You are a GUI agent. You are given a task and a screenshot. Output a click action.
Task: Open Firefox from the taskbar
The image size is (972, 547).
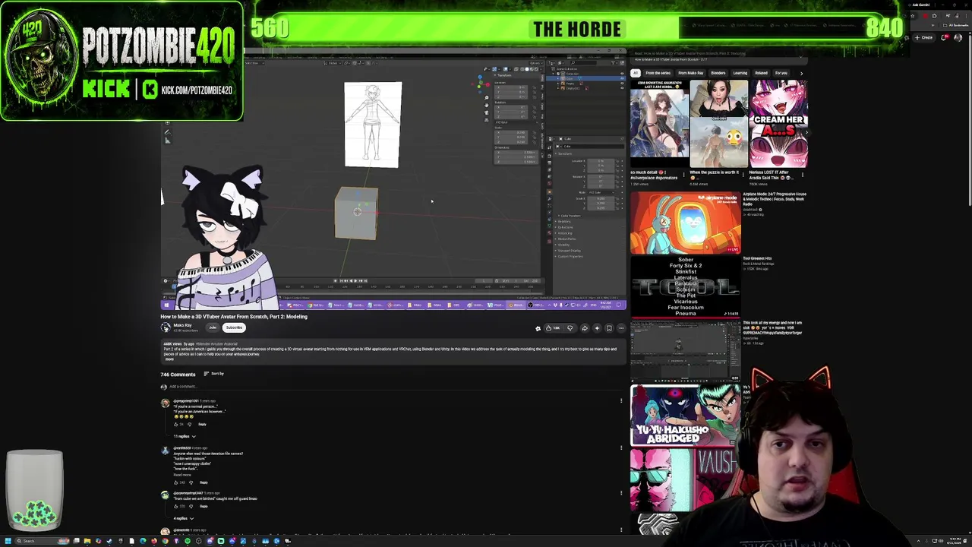(x=153, y=541)
